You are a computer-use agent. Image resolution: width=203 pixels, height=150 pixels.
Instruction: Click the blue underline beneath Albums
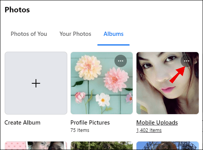[113, 45]
